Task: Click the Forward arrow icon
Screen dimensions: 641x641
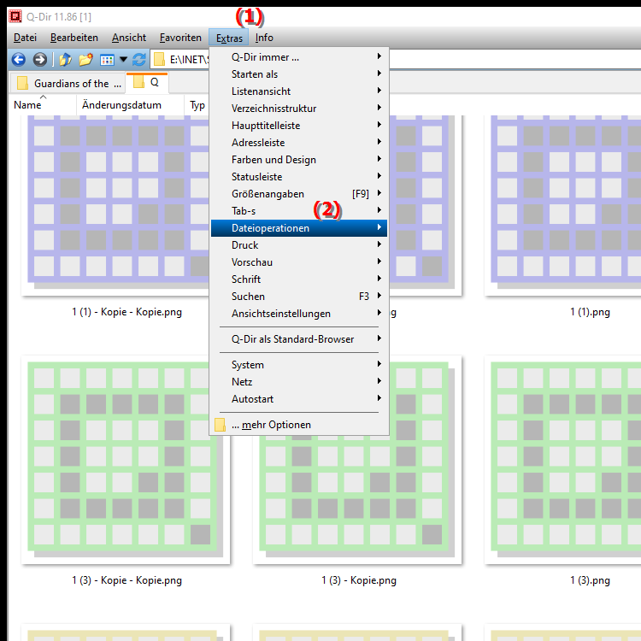Action: coord(39,60)
